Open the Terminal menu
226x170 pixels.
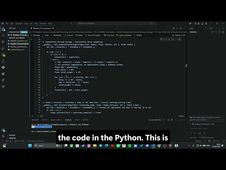[43, 24]
